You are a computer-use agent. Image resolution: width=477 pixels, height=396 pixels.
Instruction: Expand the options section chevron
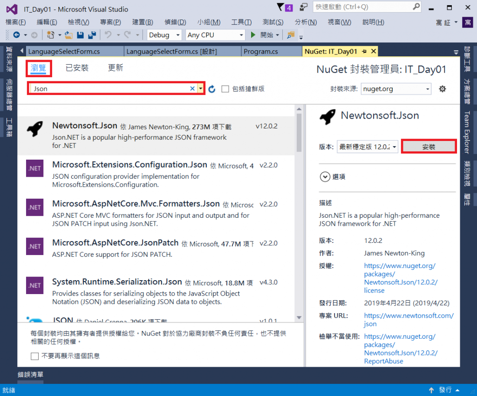[x=325, y=176]
